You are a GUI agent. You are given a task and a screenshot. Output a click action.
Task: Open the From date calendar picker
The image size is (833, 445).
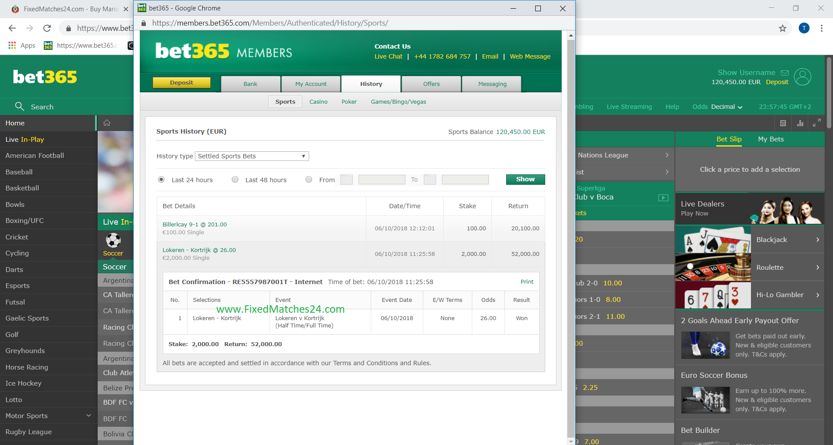pyautogui.click(x=346, y=180)
